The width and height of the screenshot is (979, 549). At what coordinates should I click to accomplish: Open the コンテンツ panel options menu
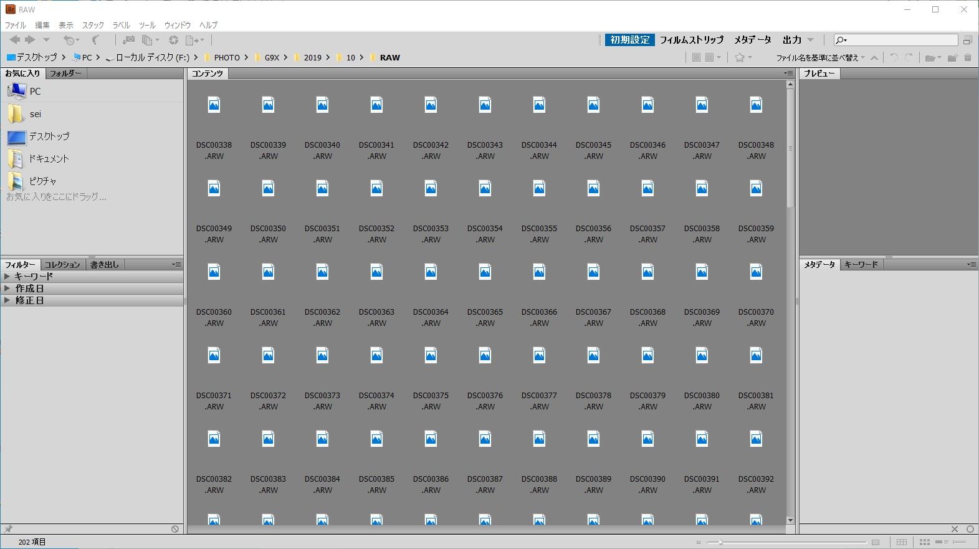788,74
